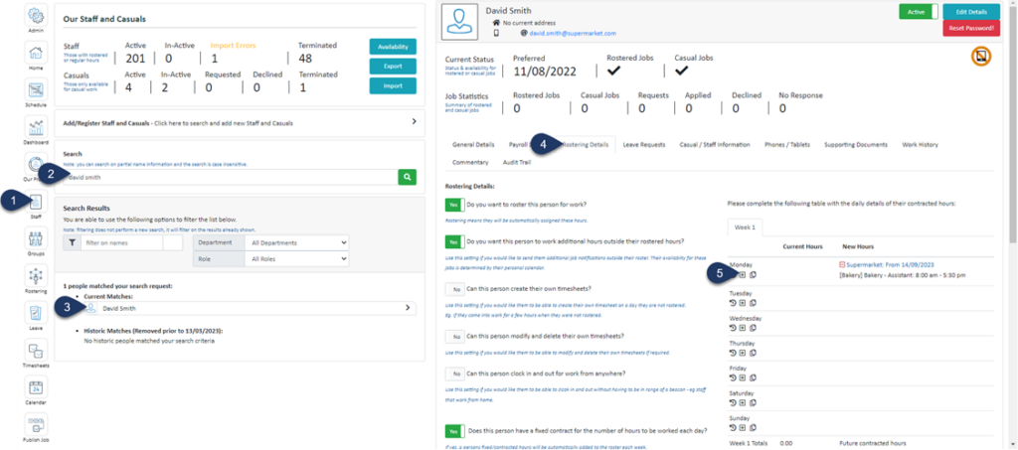Viewport: 1018px width, 450px height.
Task: Click the Import button
Action: [x=393, y=86]
